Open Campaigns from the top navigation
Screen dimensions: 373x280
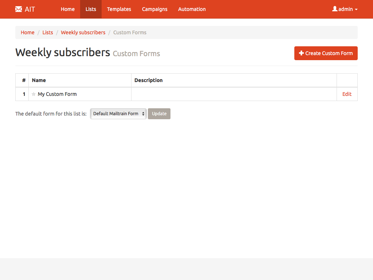[154, 9]
